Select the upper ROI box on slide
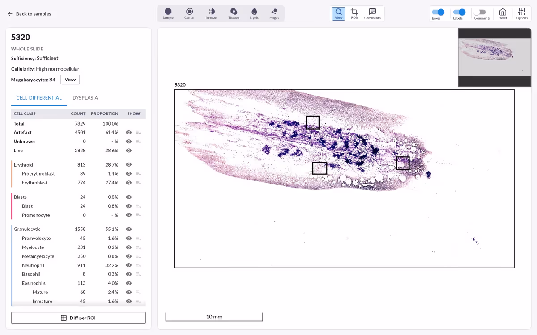537x335 pixels. tap(312, 122)
